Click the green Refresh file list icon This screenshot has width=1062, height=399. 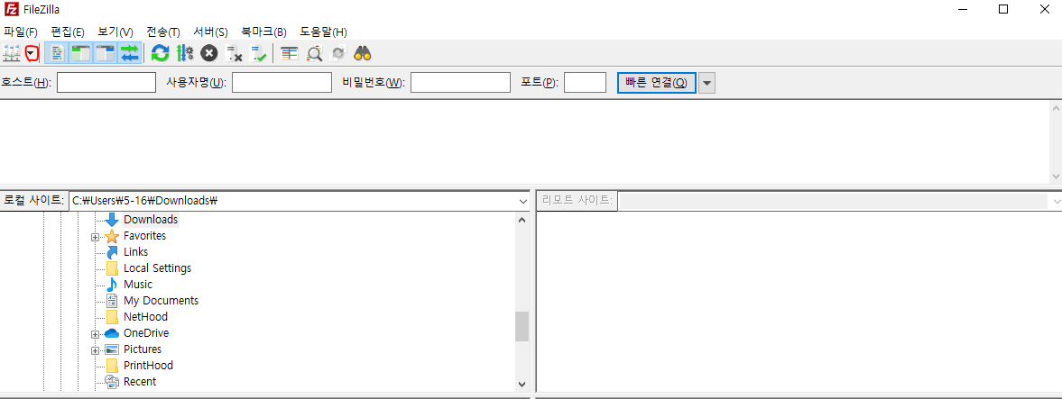(x=161, y=53)
